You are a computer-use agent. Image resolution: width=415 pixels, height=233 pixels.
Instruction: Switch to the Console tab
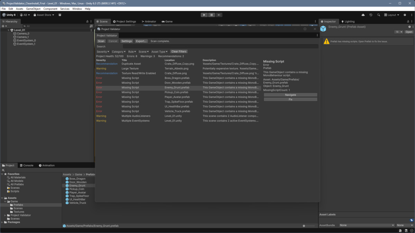(x=26, y=165)
